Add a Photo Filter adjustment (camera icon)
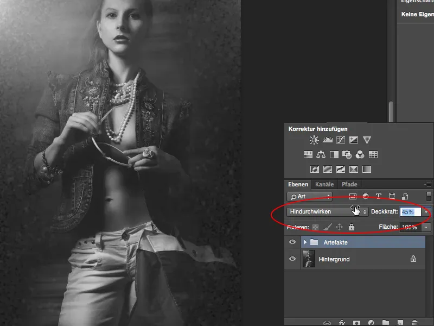The width and height of the screenshot is (434, 326). coord(347,154)
